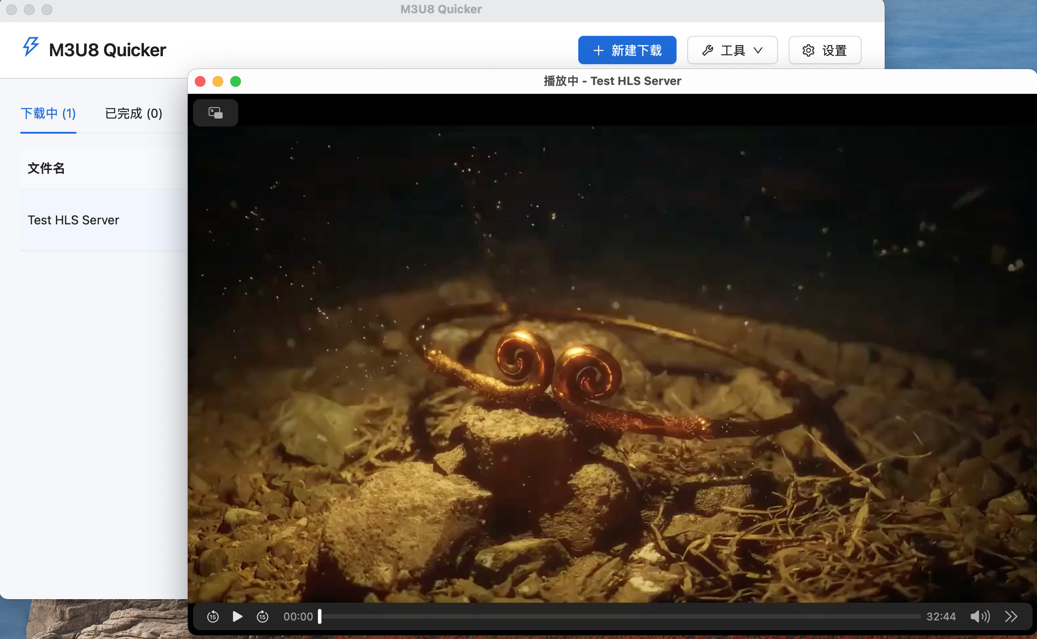Select the Test HLS Server download row
Screen dimensions: 1037x639
[74, 220]
